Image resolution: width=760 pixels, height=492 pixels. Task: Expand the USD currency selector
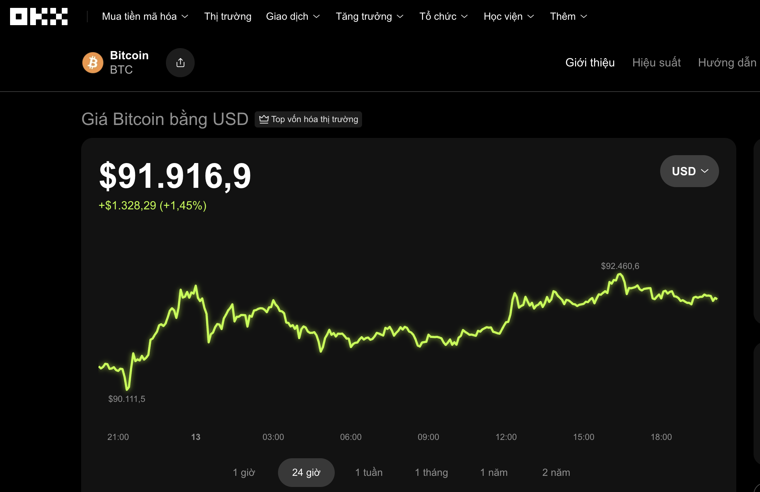click(x=689, y=171)
